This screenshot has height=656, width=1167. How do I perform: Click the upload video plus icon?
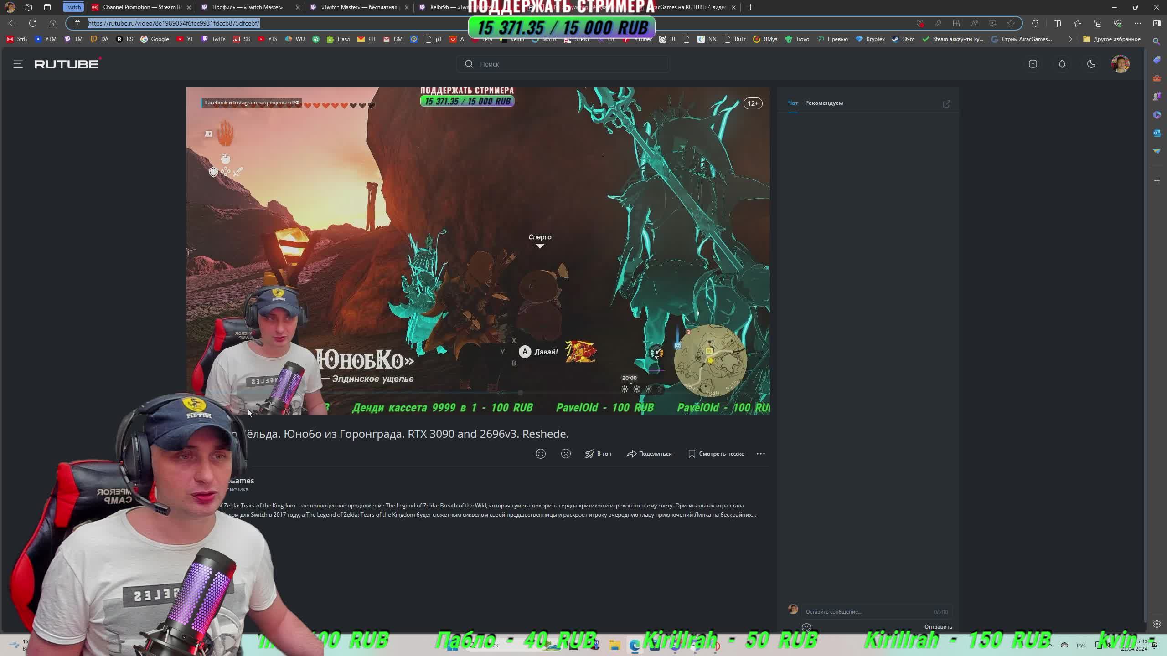(x=1033, y=64)
